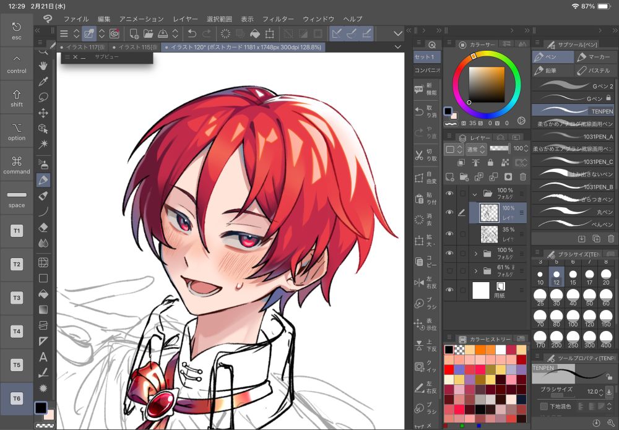Screen dimensions: 619x430
Task: Toggle 下地混色 checkbox in tool property
Action: (x=543, y=406)
